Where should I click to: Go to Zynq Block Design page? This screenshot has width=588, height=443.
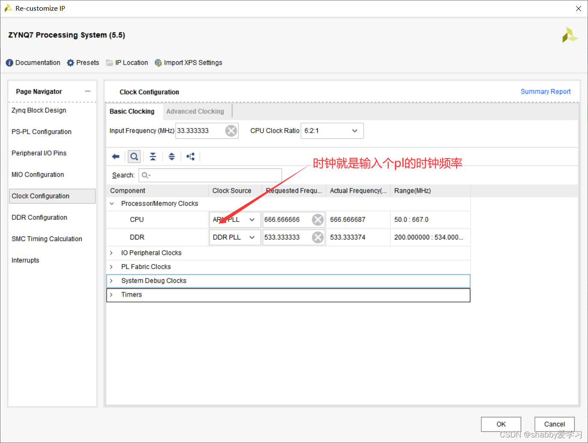point(39,111)
